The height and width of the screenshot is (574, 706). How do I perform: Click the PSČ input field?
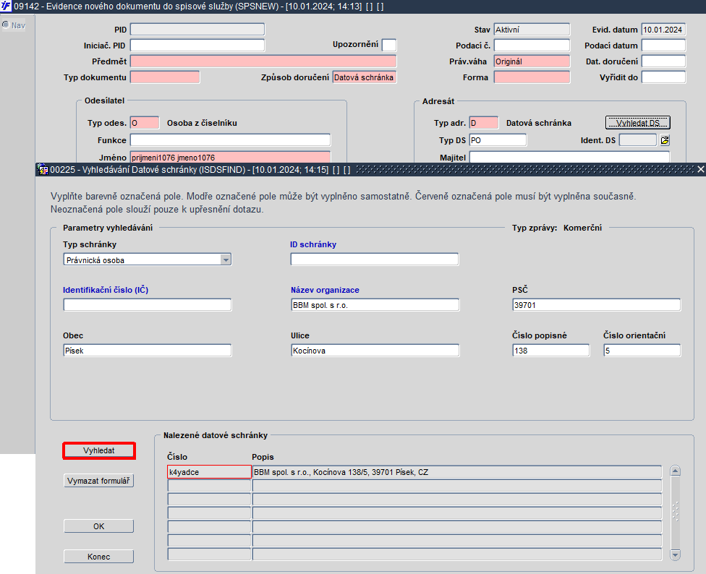click(597, 305)
